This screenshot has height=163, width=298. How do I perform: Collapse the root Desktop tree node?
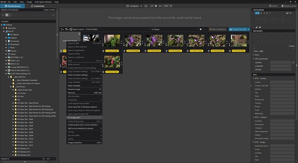click(x=2, y=25)
